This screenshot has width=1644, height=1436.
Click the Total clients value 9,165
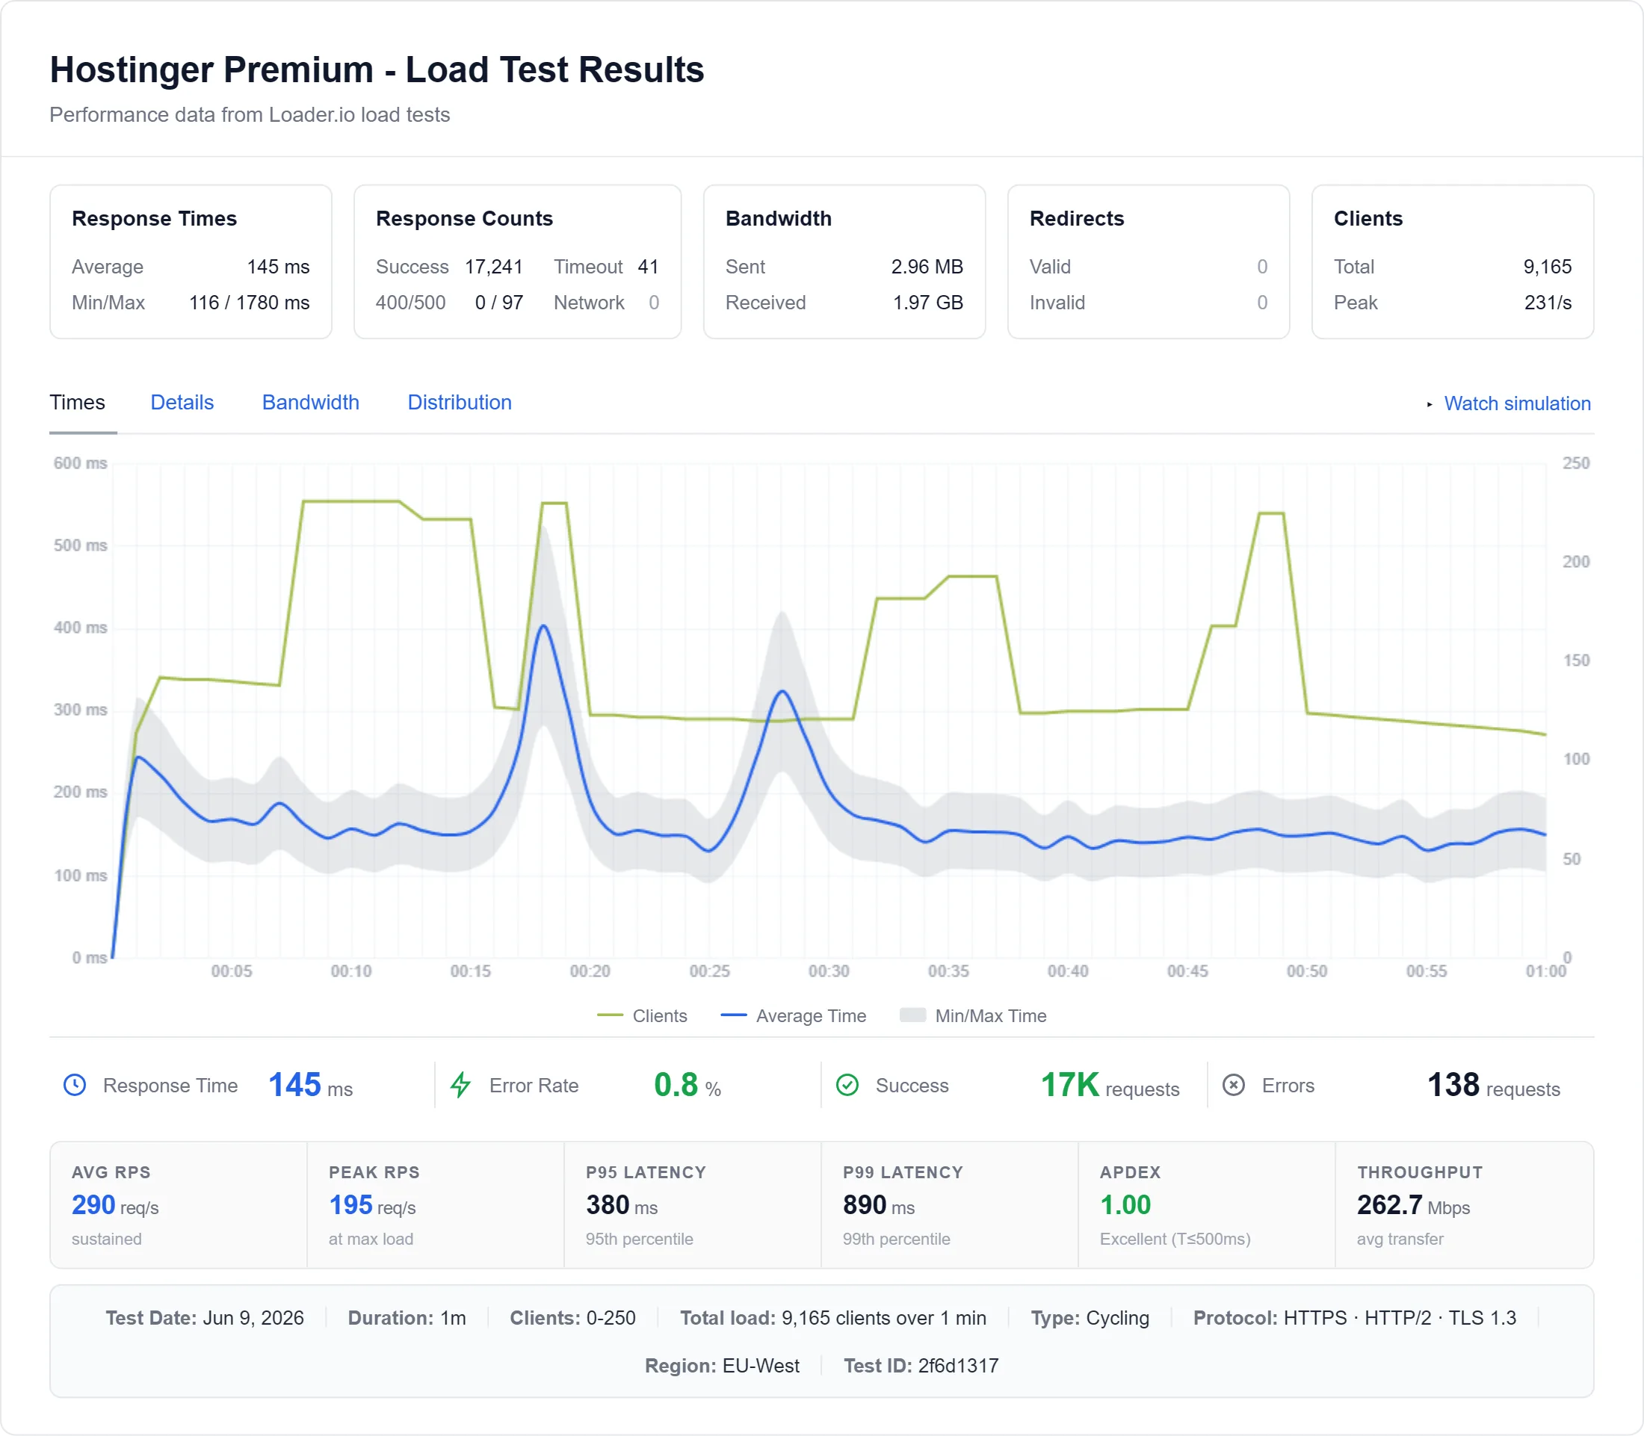tap(1548, 267)
